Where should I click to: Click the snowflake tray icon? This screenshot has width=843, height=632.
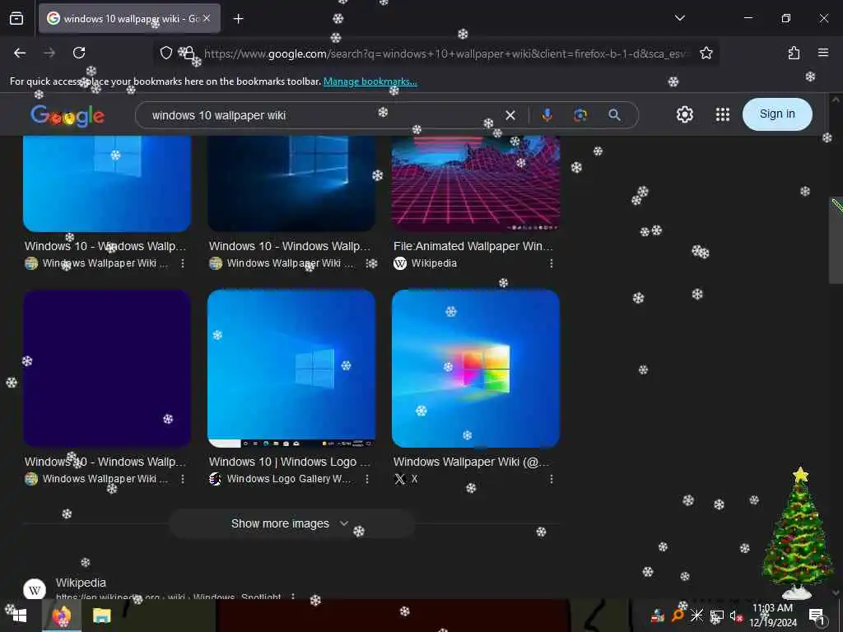click(x=696, y=616)
